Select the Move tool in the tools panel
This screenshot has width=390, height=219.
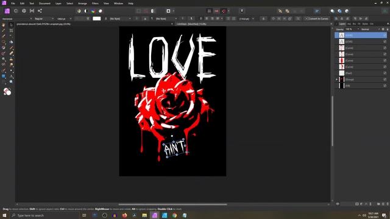(x=11, y=25)
